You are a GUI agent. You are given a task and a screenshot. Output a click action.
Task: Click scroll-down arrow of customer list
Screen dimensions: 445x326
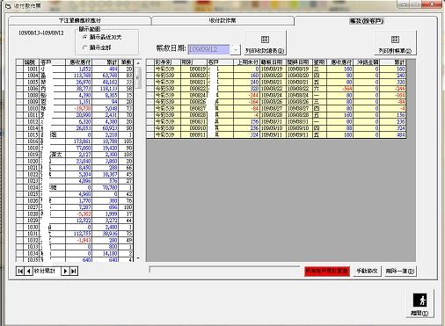pos(138,258)
